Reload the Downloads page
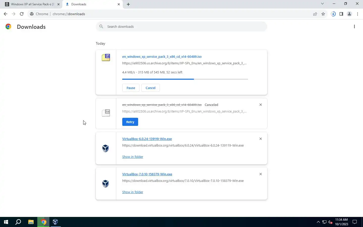This screenshot has width=363, height=227. click(x=22, y=14)
